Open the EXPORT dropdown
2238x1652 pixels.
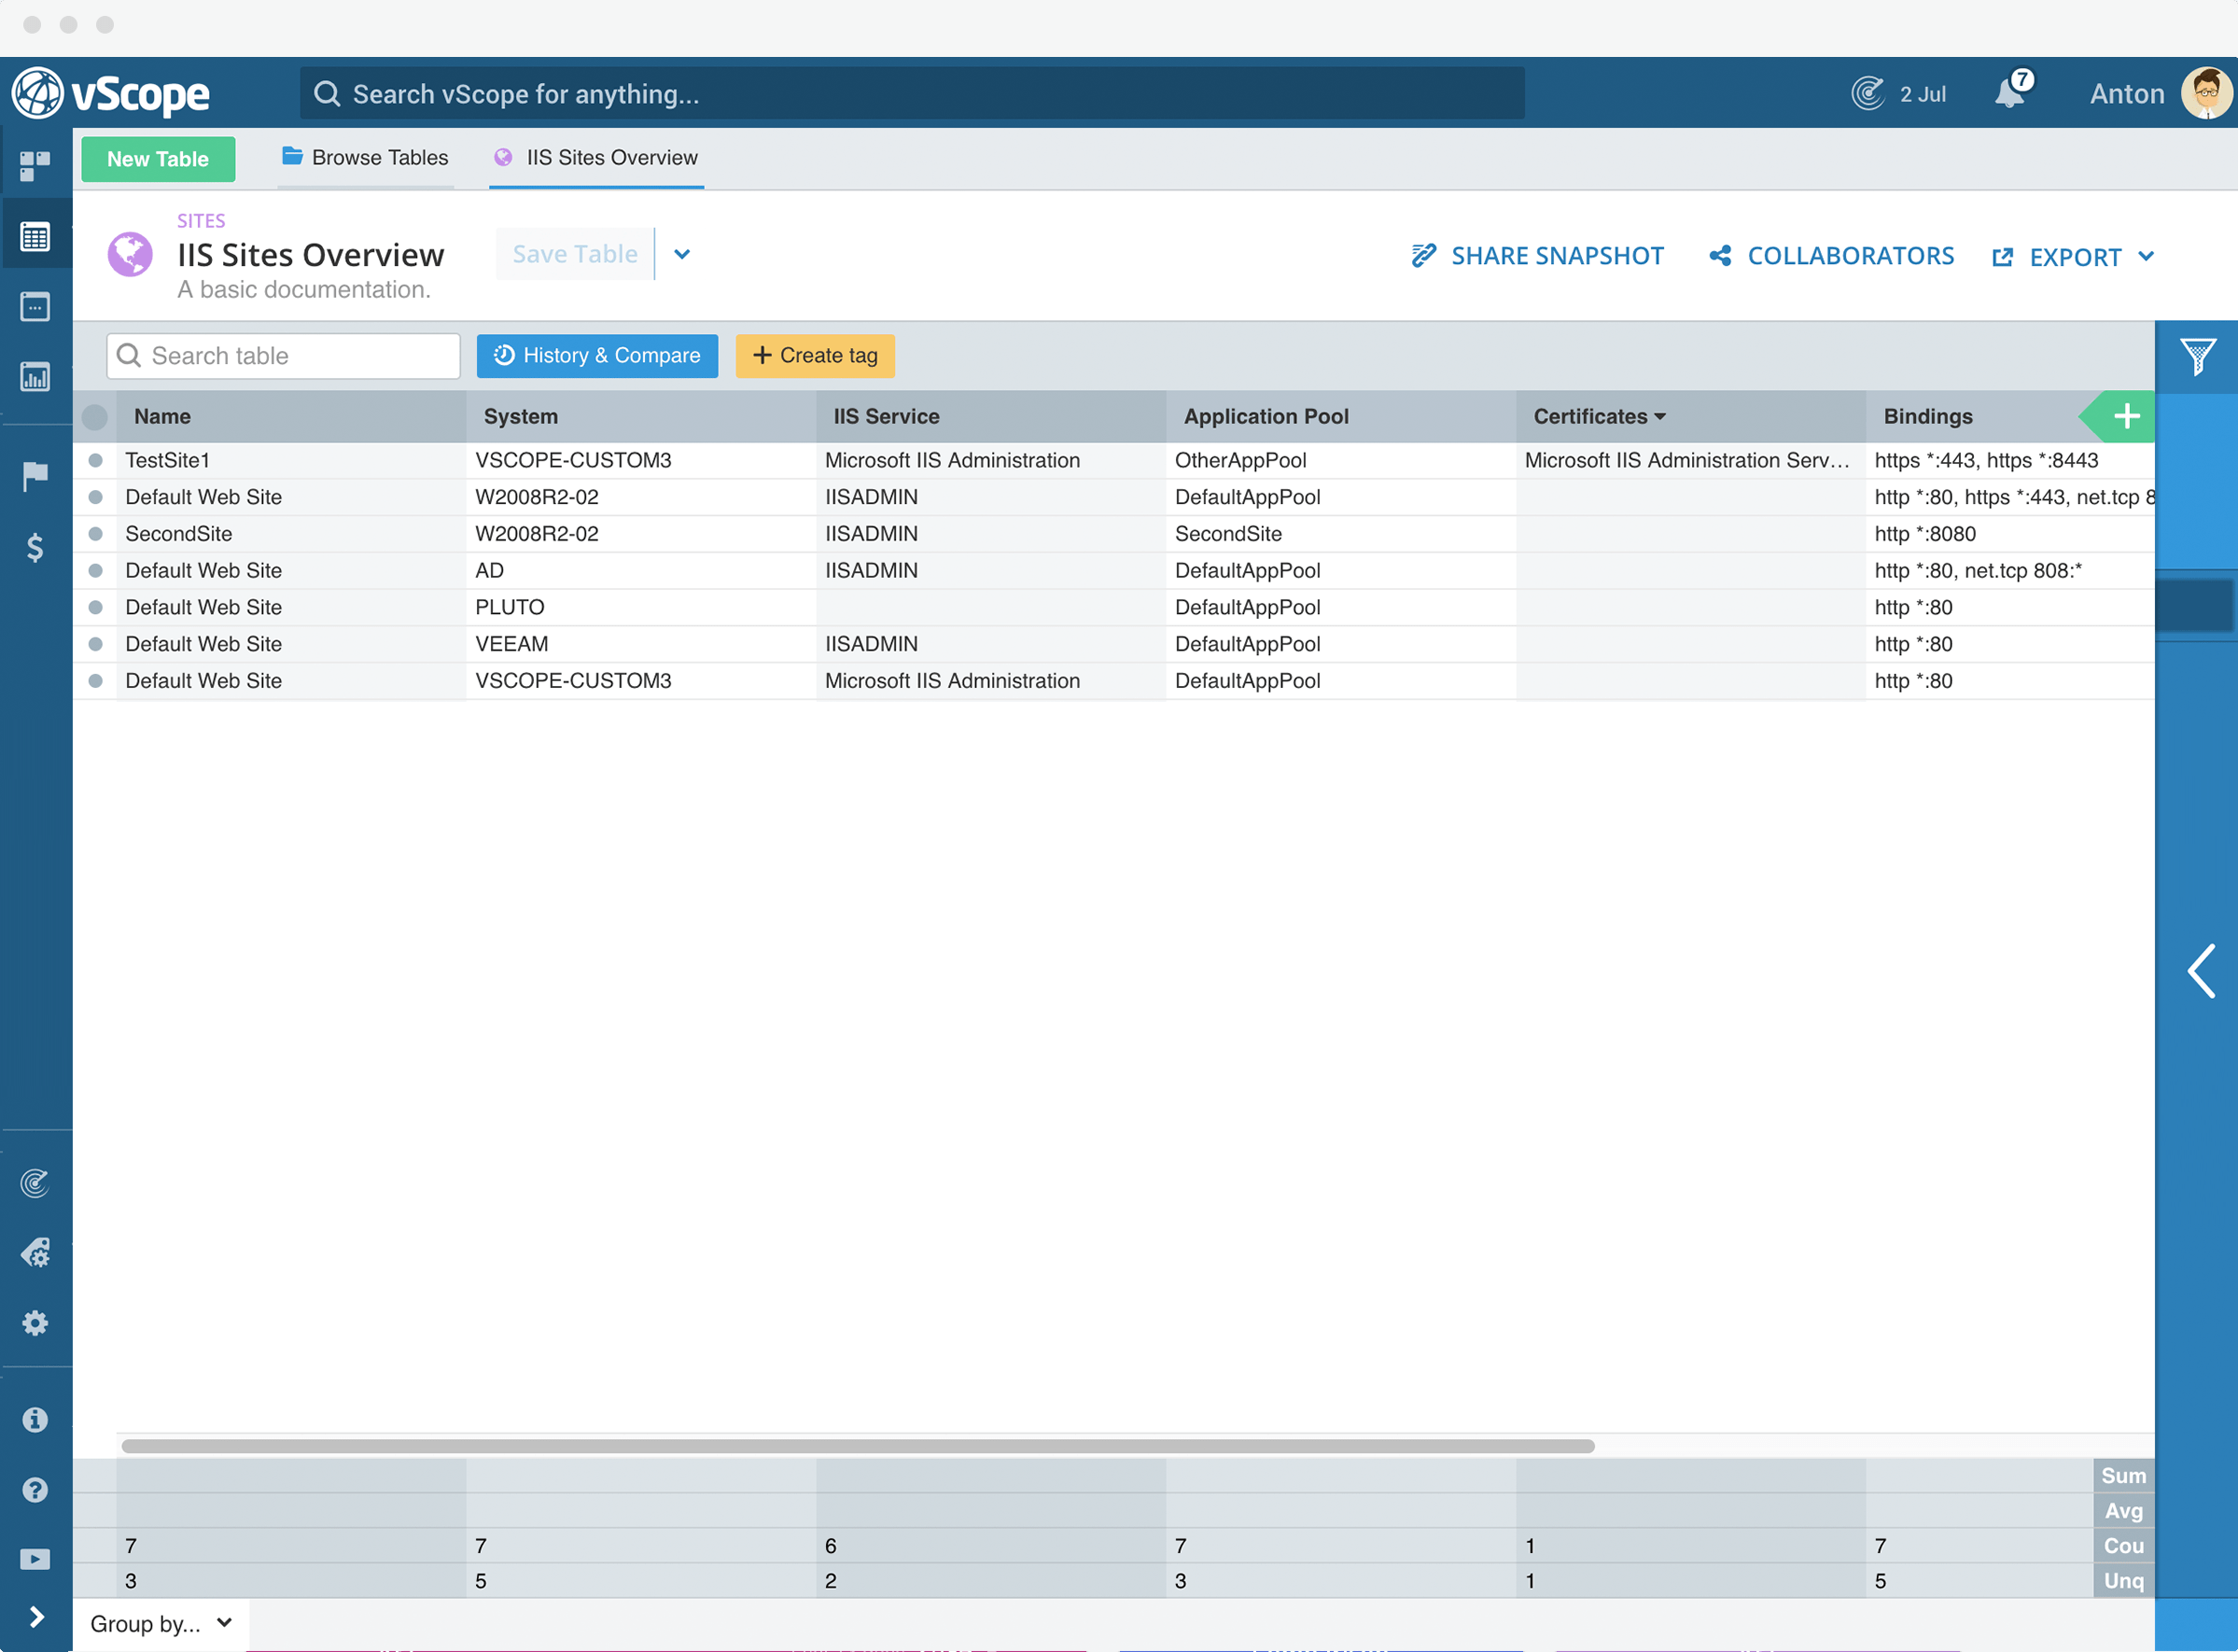(2073, 257)
